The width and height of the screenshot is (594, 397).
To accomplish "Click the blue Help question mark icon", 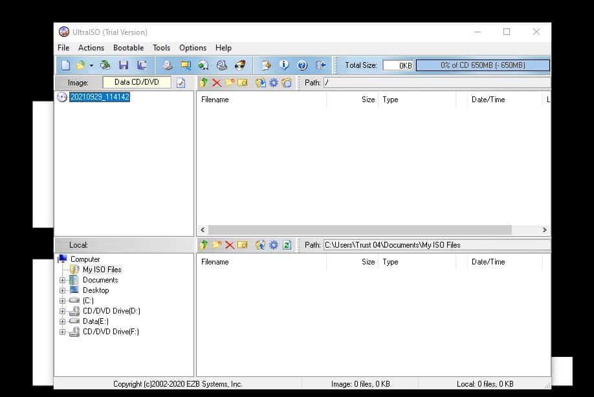I will click(302, 65).
